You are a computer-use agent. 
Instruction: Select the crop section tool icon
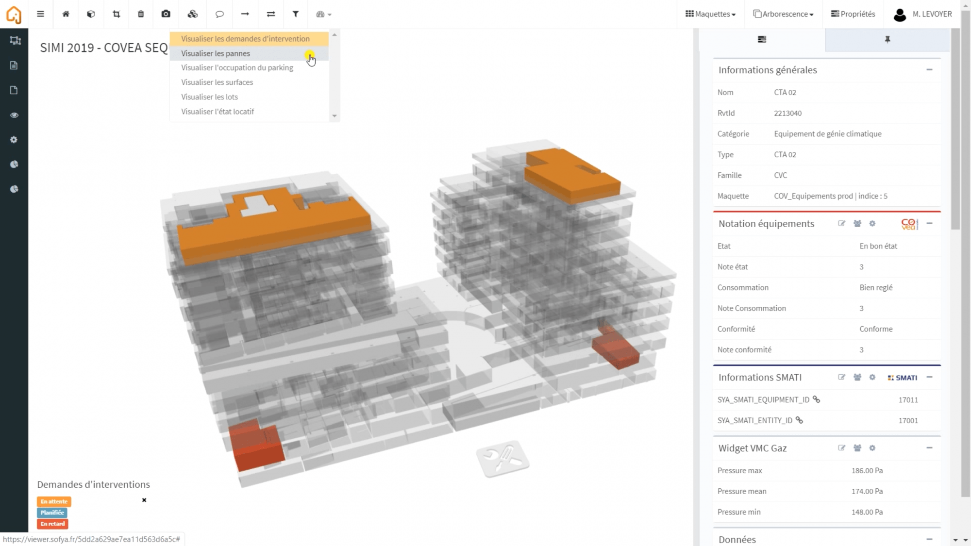pyautogui.click(x=116, y=14)
